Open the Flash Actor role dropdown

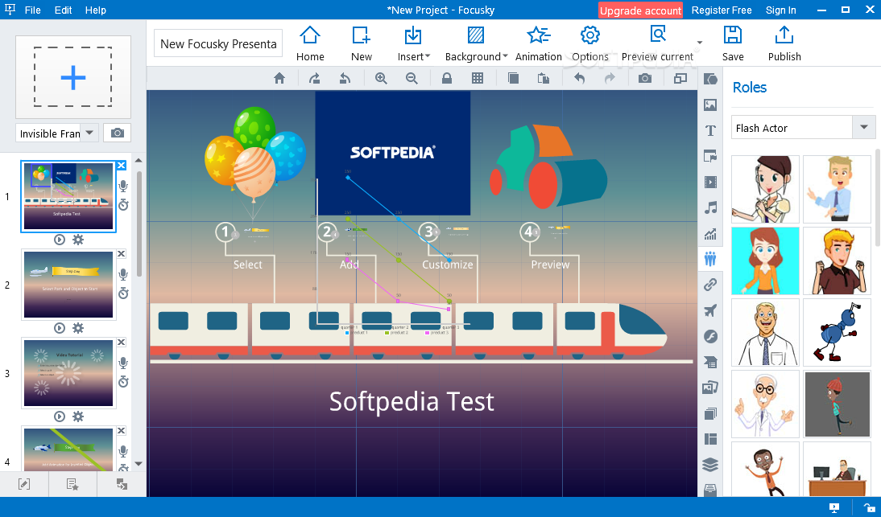tap(803, 128)
